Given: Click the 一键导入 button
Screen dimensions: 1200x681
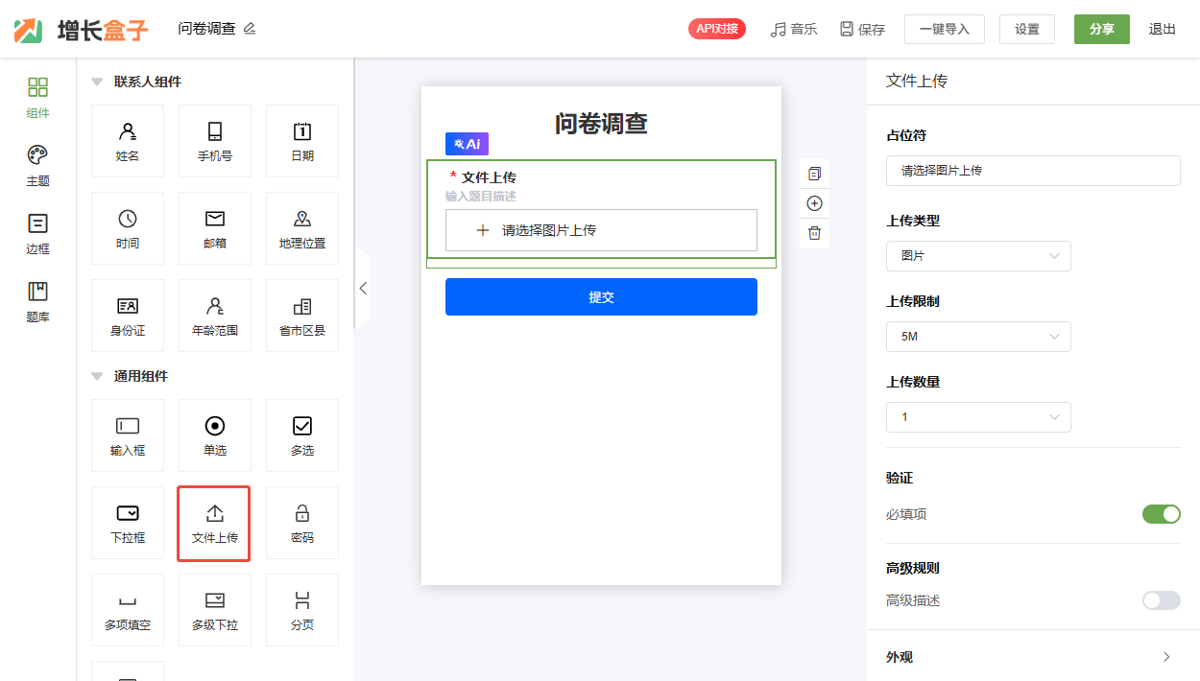Looking at the screenshot, I should (945, 29).
